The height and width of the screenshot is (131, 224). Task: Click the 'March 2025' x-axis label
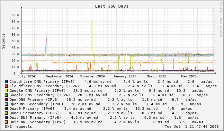click(156, 76)
